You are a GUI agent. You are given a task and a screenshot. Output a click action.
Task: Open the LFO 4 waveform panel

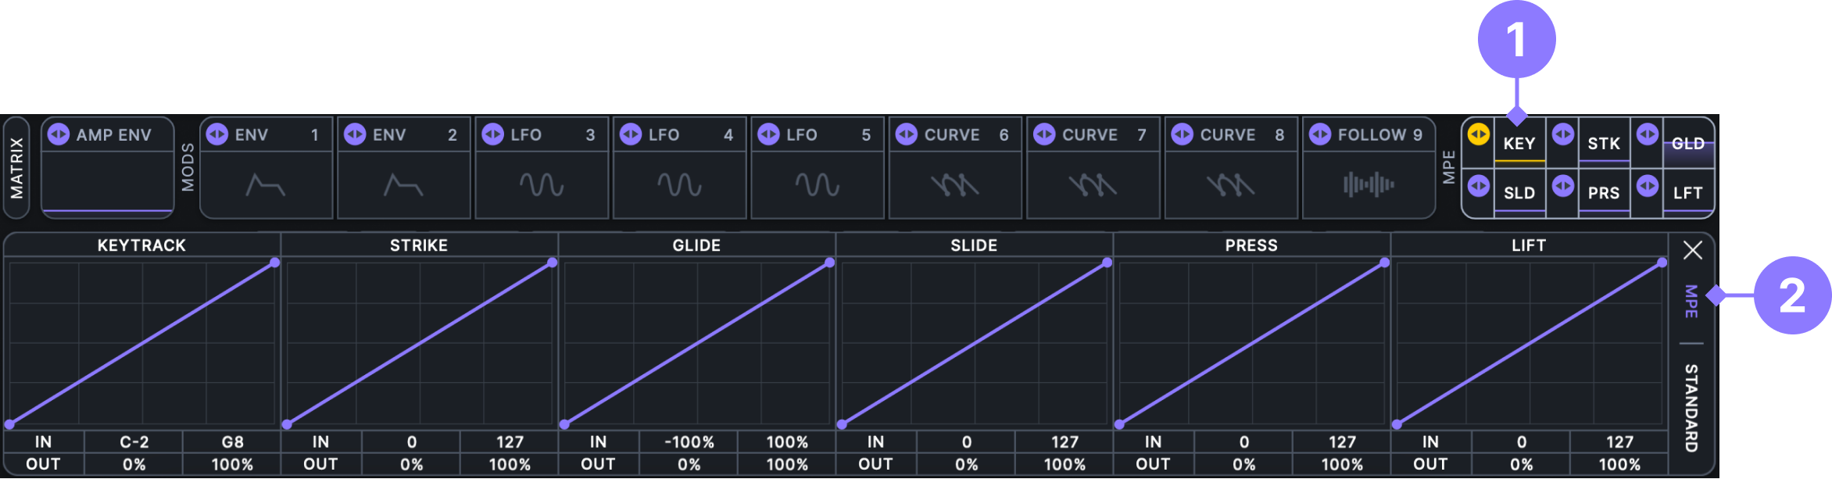pos(679,185)
